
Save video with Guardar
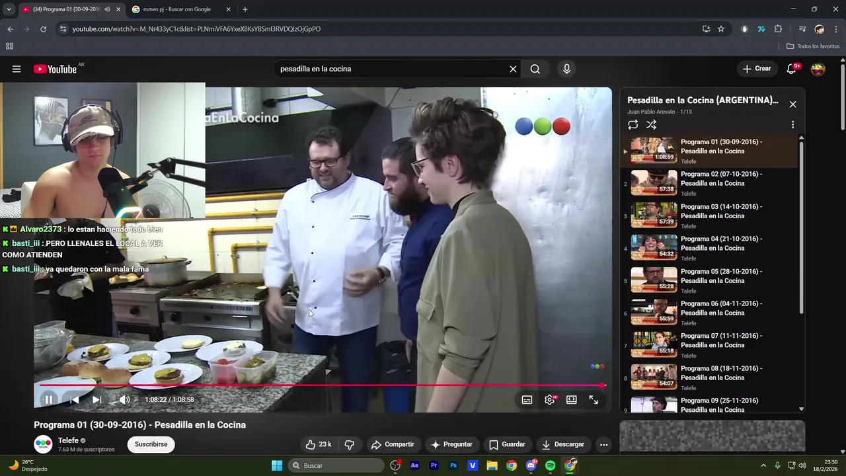click(x=507, y=444)
